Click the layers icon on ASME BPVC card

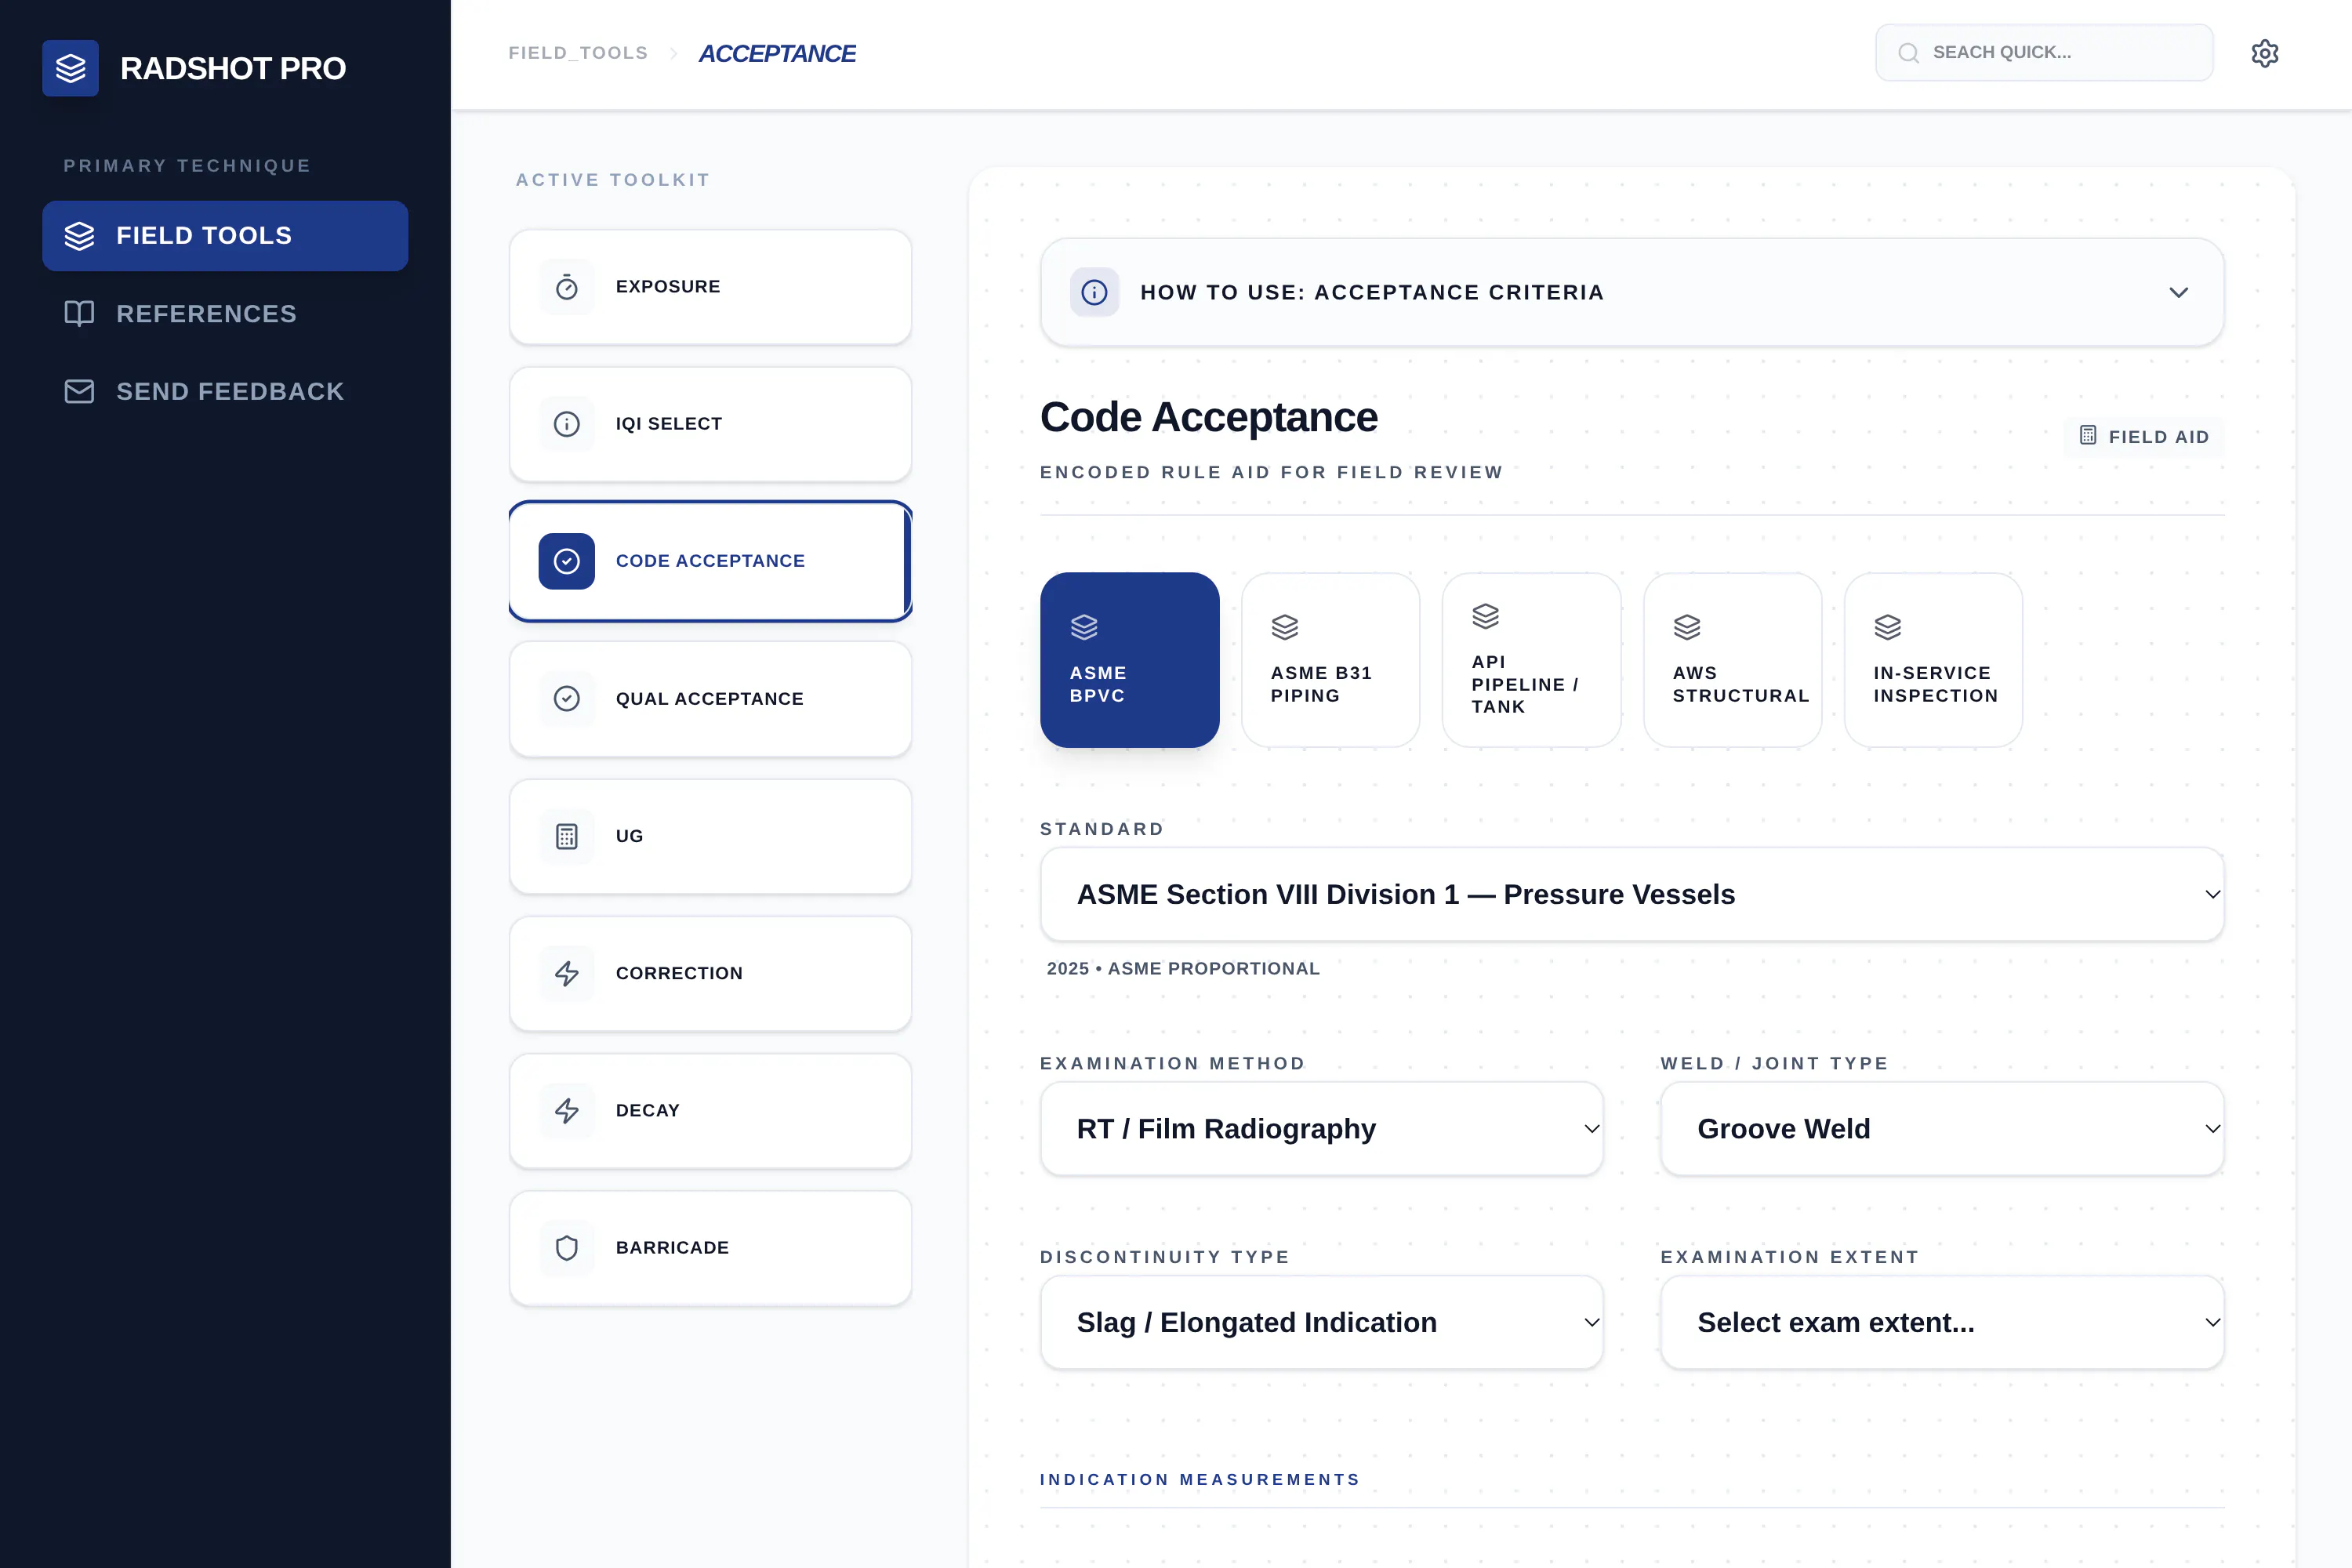[1084, 627]
